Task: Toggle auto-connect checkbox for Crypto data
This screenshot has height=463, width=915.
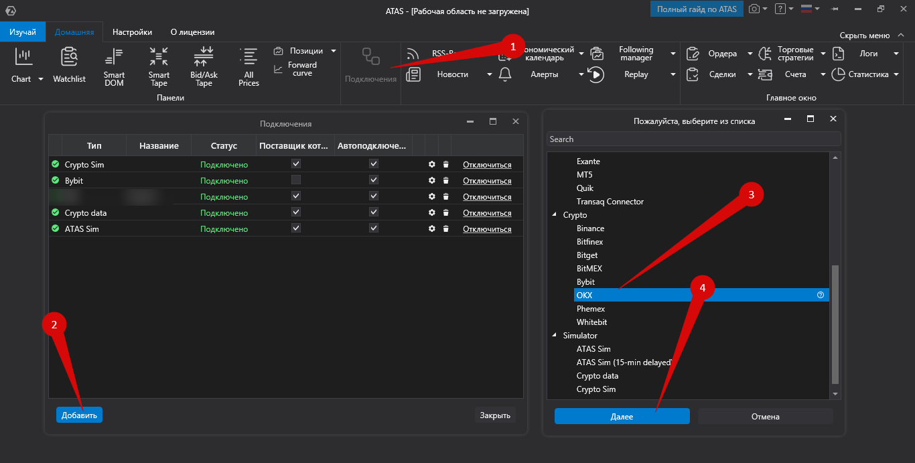Action: pyautogui.click(x=374, y=212)
